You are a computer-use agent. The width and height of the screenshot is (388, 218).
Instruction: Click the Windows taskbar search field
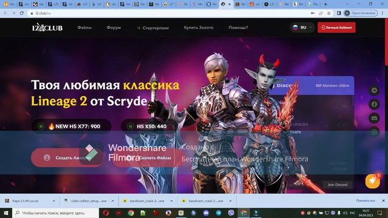tap(55, 213)
